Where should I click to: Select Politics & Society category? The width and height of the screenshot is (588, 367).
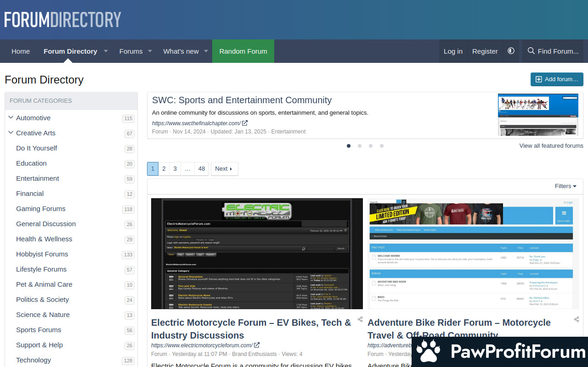click(x=42, y=299)
